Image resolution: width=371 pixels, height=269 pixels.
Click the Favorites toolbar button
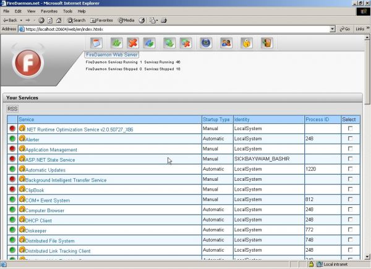pyautogui.click(x=101, y=20)
